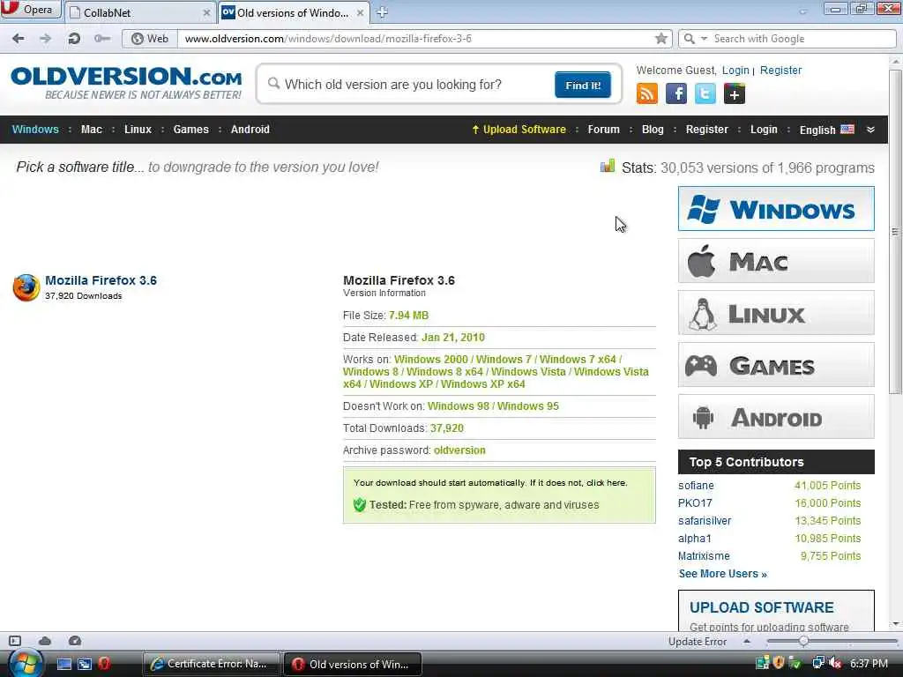Viewport: 903px width, 677px height.
Task: Close the CollabNet tab
Action: click(x=206, y=12)
